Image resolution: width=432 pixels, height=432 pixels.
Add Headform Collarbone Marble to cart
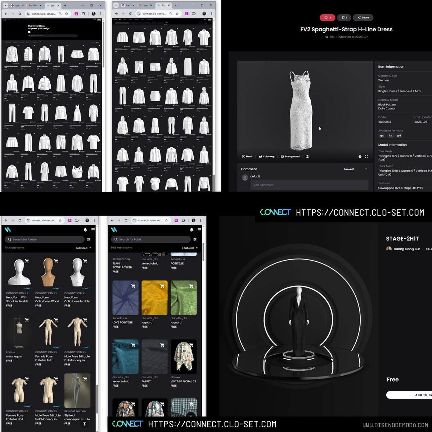coord(85,261)
